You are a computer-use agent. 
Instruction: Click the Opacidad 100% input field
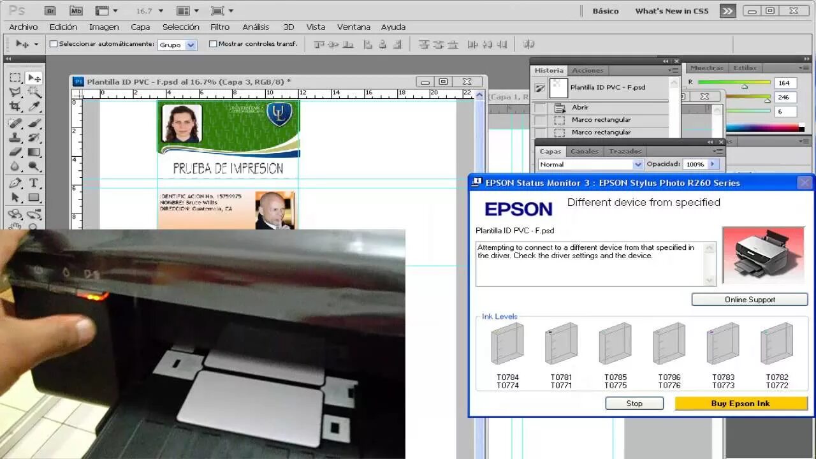tap(695, 164)
